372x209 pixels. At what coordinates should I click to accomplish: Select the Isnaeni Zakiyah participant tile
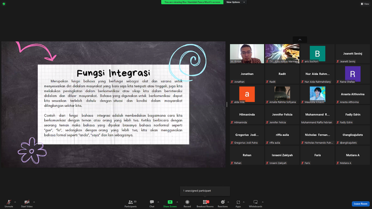tap(282, 156)
